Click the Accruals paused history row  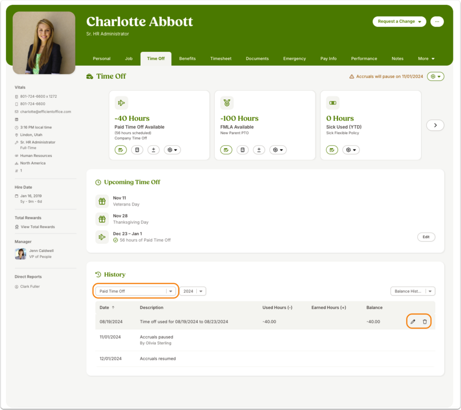265,340
